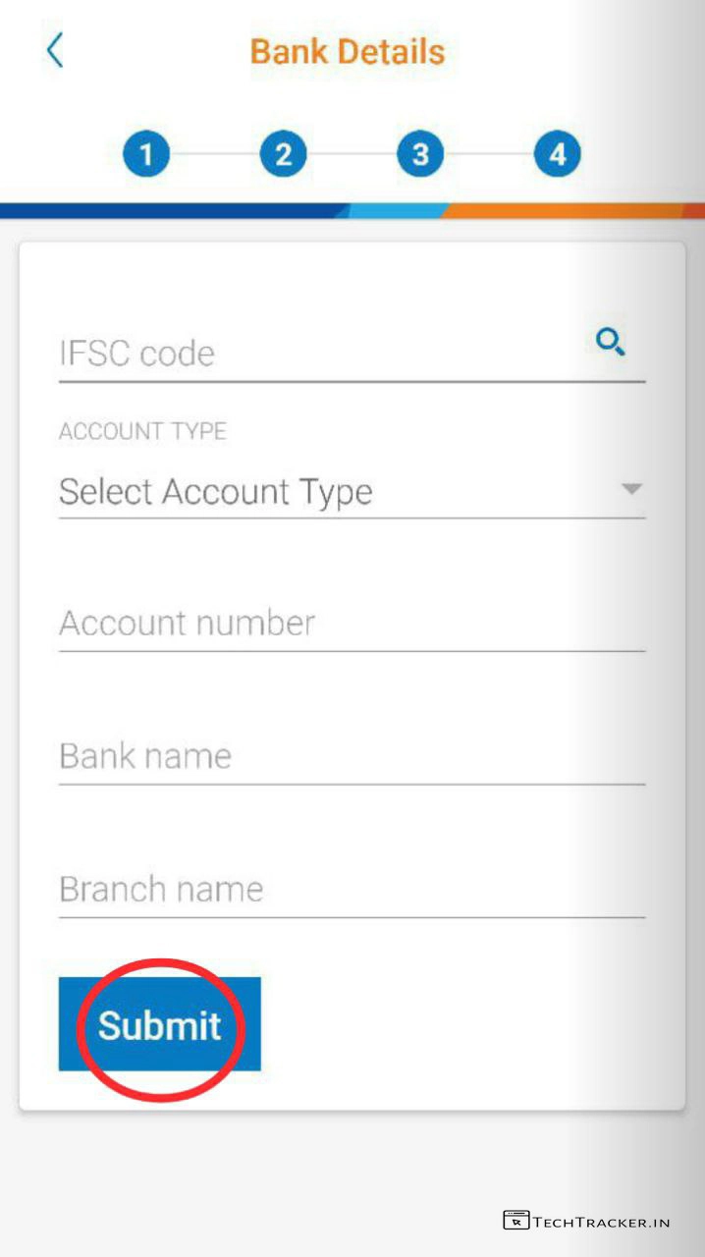Screen dimensions: 705x1257
Task: Select the Bank name input
Action: 352,756
